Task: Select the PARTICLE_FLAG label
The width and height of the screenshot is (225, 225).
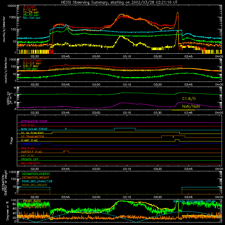Action: [31, 152]
